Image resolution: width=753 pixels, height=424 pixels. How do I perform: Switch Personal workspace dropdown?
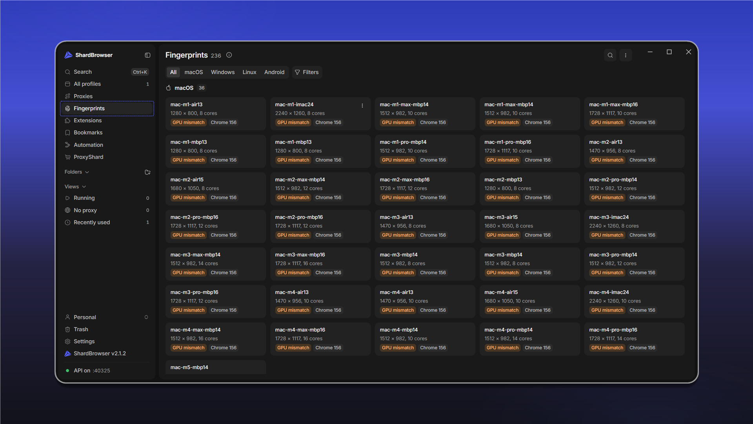(107, 317)
